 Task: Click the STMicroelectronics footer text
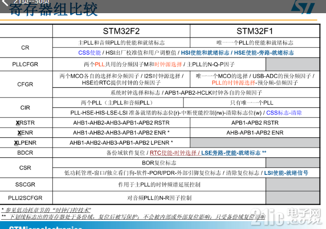[x=45, y=227]
